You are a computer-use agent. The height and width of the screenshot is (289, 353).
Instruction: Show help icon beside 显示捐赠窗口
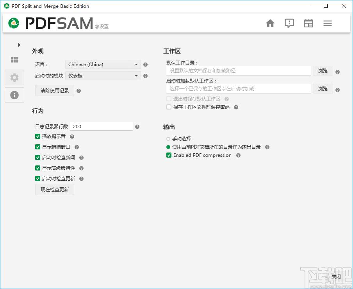[77, 147]
